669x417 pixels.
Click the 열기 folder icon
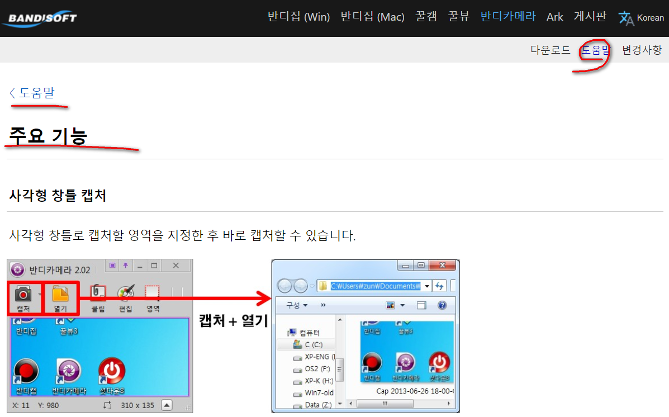pos(60,294)
